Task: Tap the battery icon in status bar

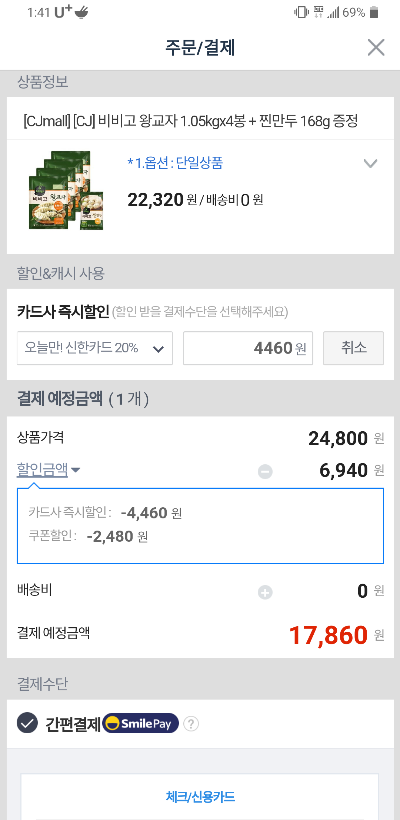Action: point(374,12)
